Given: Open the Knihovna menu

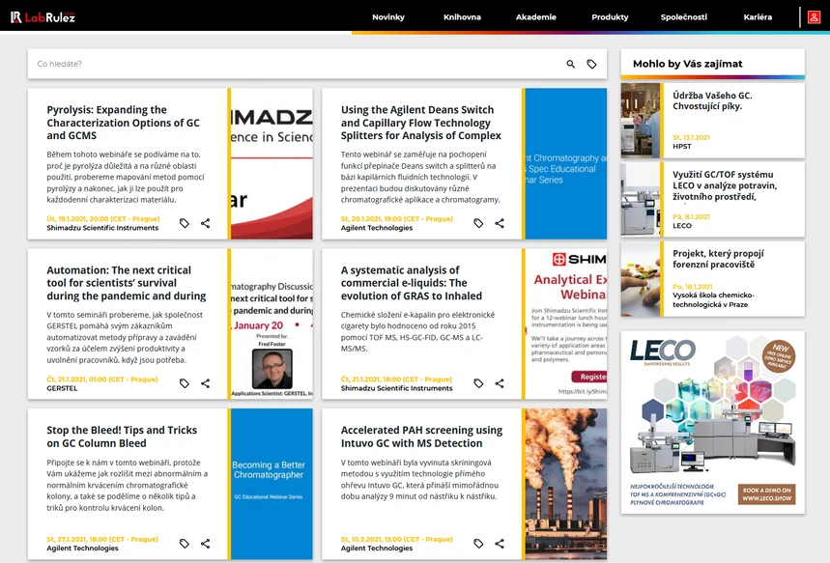Looking at the screenshot, I should click(462, 17).
